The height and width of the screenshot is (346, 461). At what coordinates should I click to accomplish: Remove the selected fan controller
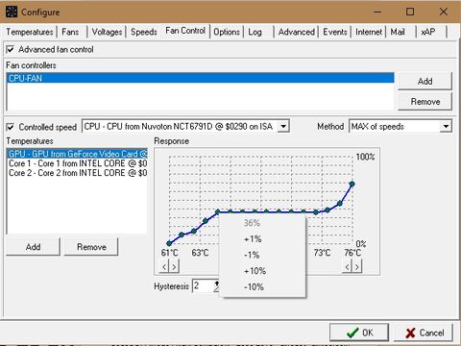(x=425, y=102)
